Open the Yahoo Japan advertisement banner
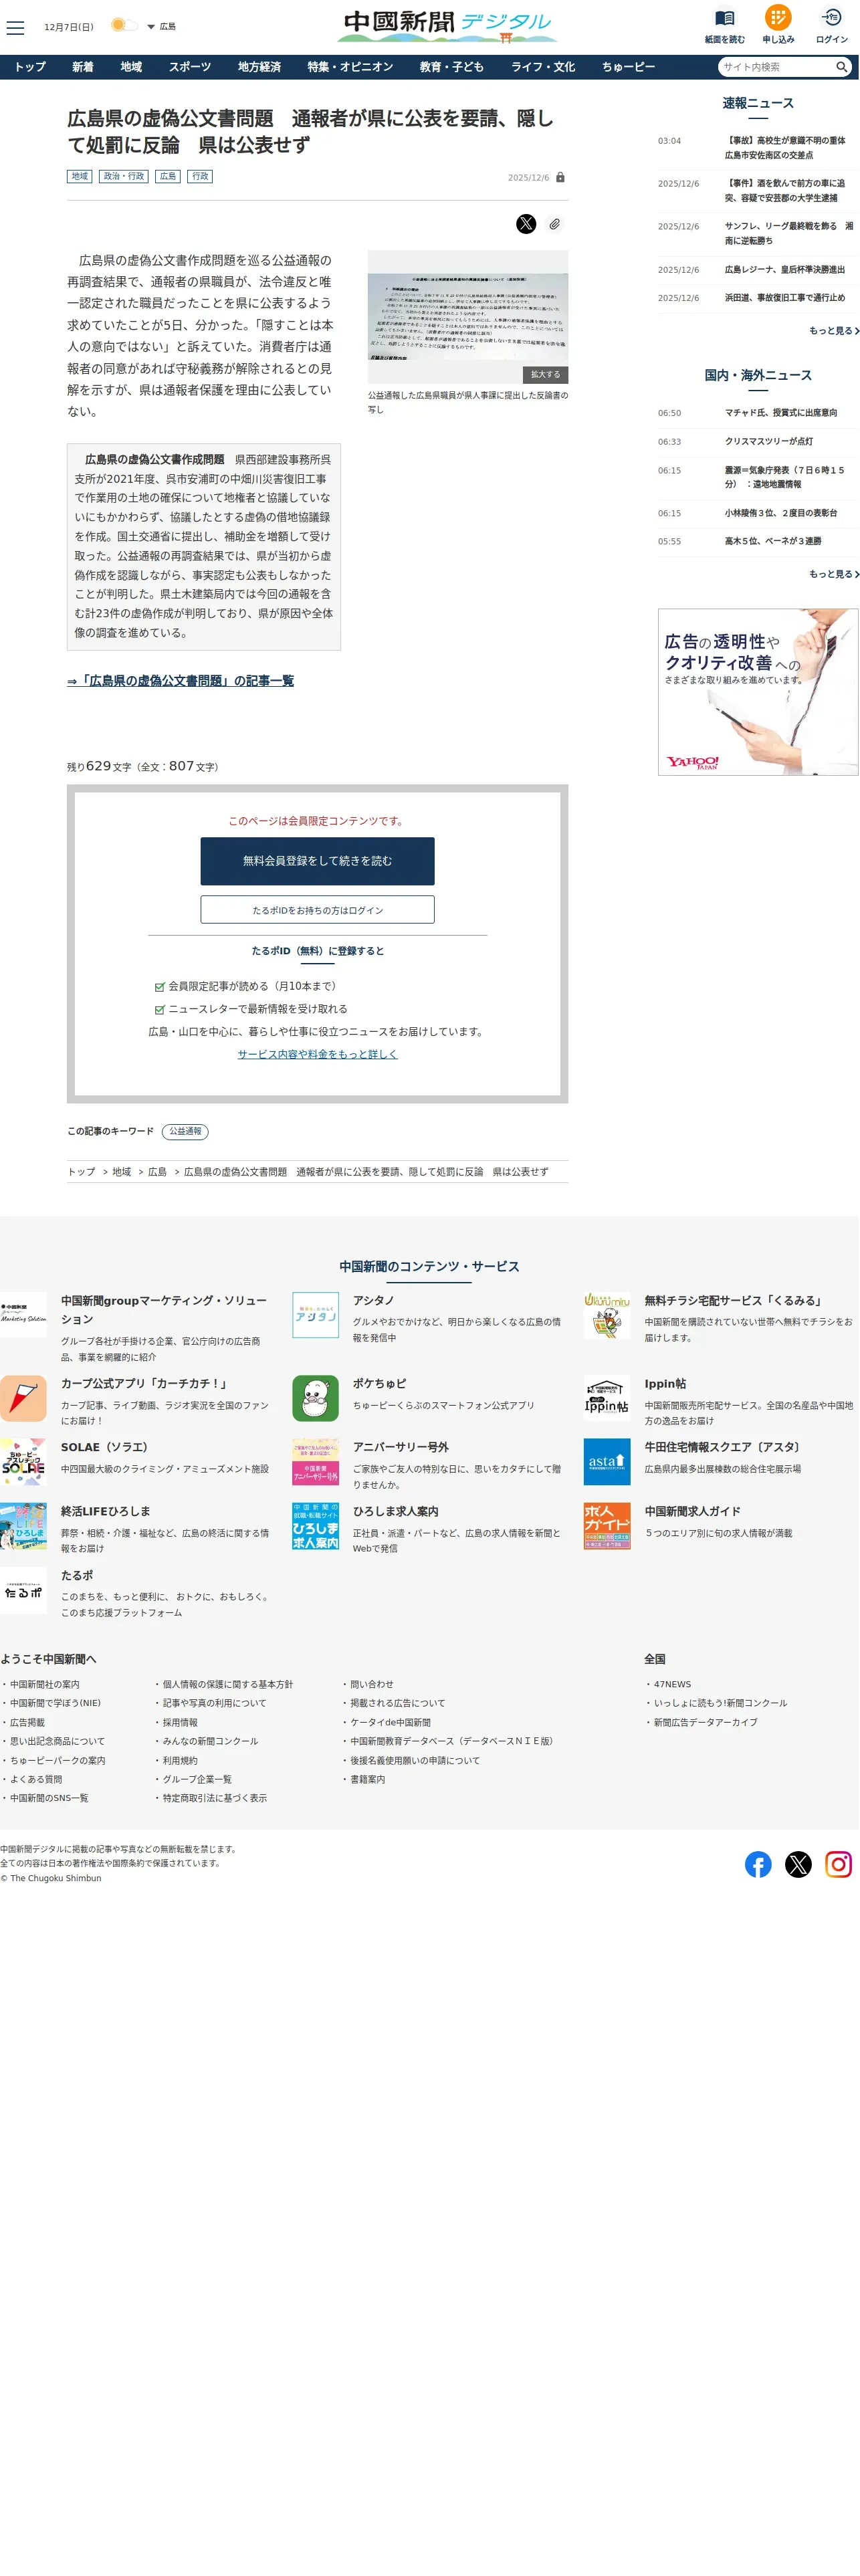 tap(758, 692)
